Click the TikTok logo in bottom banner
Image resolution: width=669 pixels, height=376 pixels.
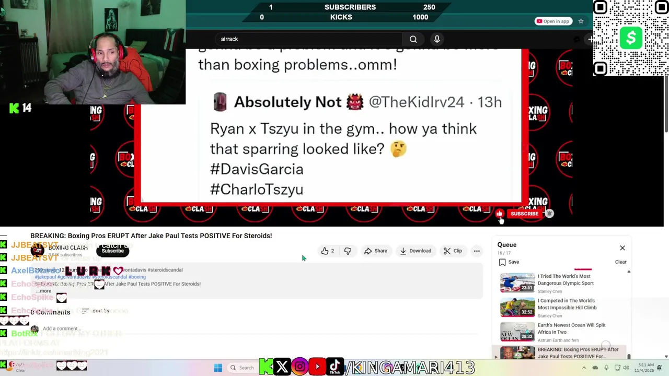(335, 367)
